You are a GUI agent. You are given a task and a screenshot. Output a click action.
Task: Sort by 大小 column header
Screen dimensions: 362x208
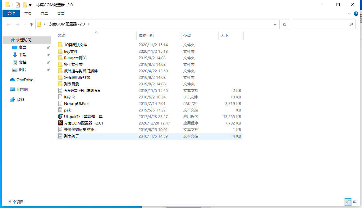224,35
